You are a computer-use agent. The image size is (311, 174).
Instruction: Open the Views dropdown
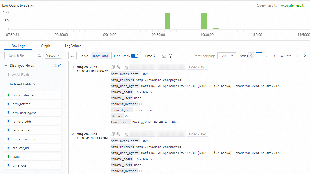click(53, 55)
